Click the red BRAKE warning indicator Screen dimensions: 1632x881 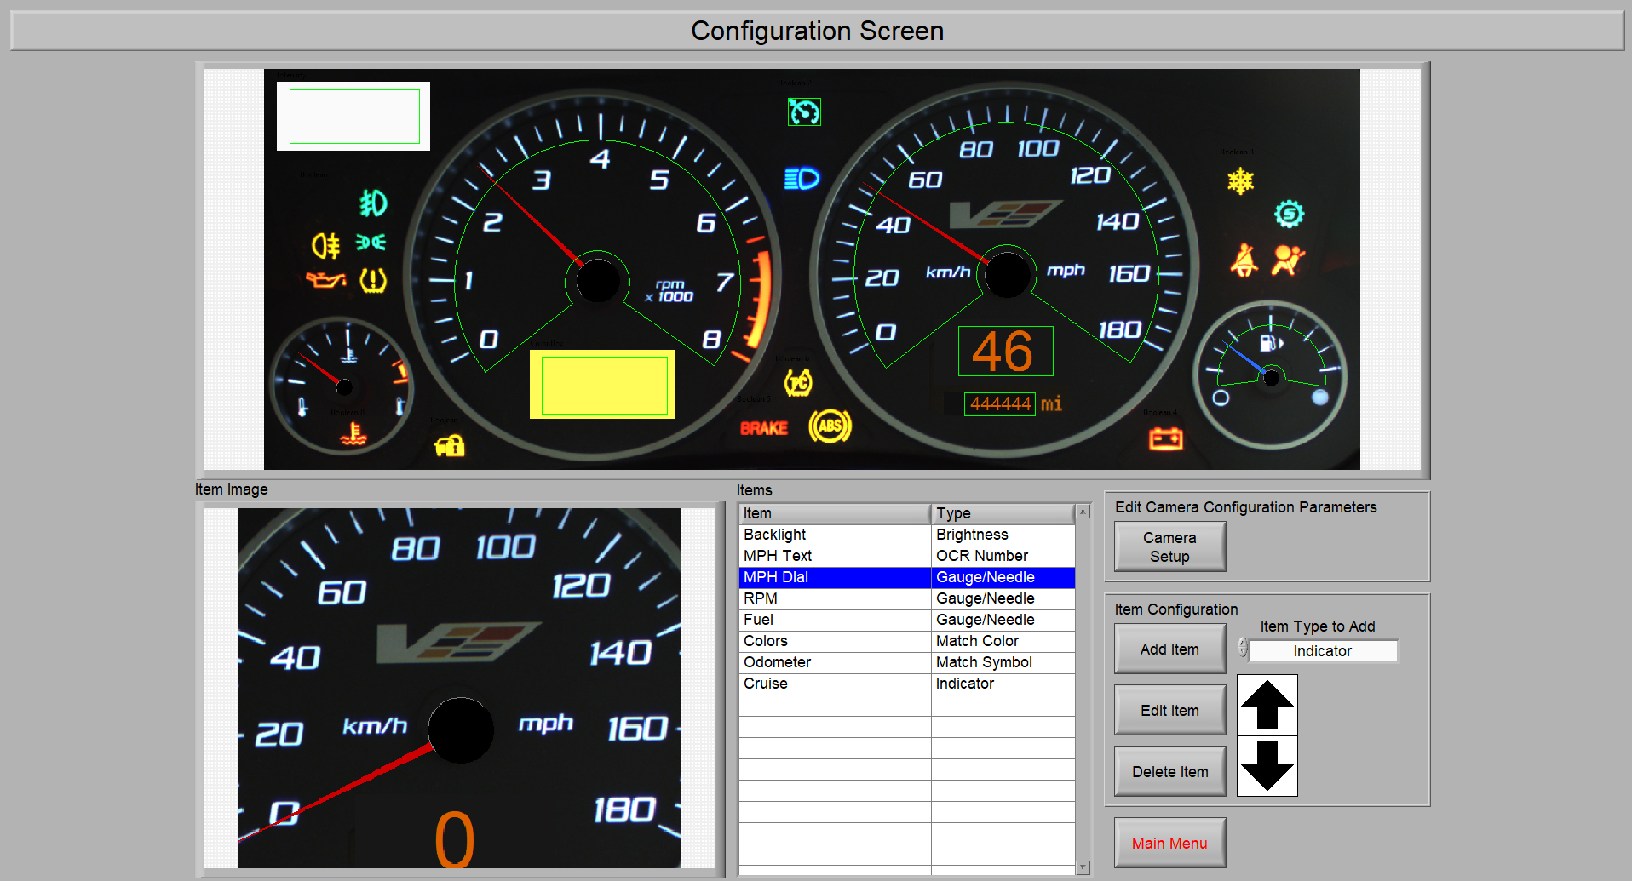763,428
